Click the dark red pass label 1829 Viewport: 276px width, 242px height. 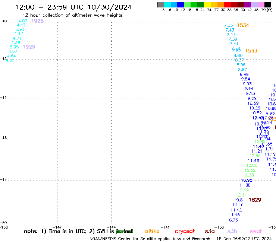click(255, 200)
